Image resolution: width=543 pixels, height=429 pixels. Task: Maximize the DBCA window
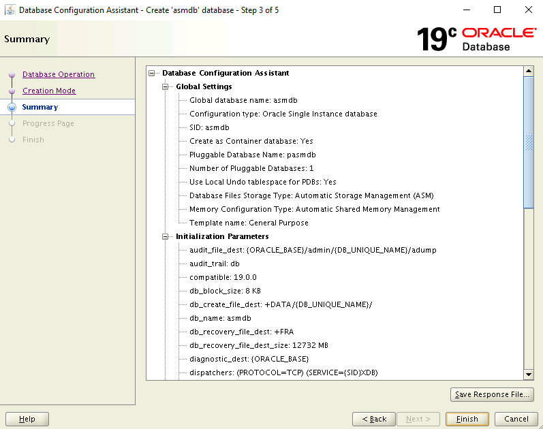point(497,10)
